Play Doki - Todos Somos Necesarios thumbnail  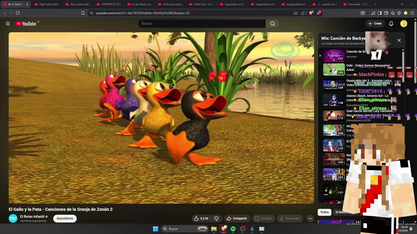(x=334, y=70)
